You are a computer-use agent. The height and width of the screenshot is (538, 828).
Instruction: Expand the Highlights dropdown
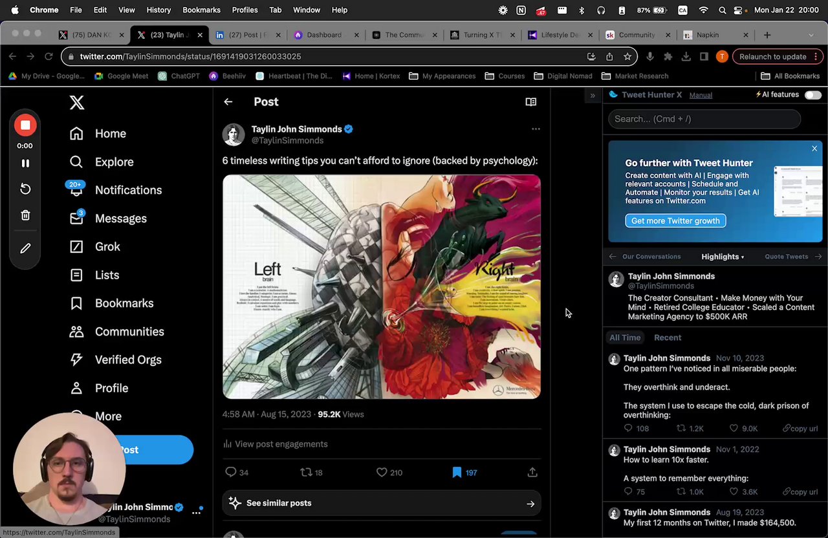[723, 257]
